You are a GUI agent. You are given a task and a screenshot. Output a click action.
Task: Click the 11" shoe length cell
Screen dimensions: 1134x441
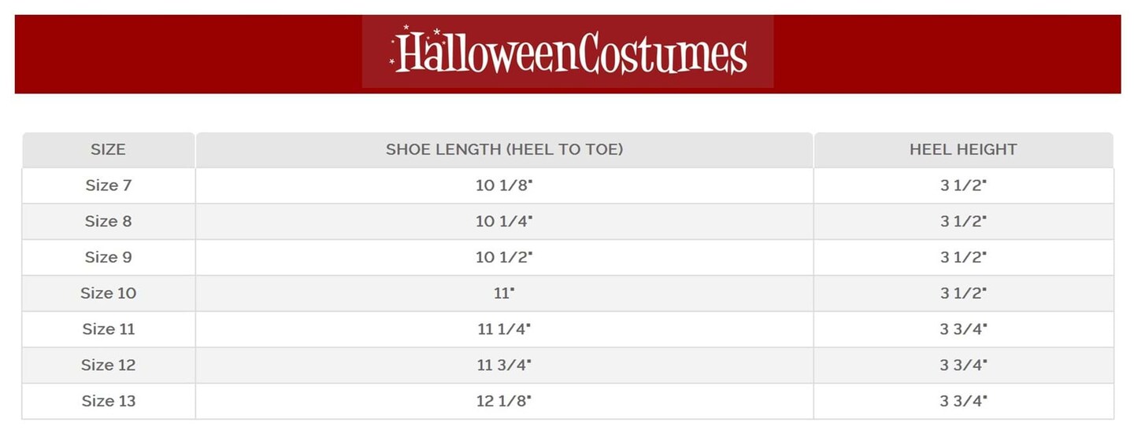(x=504, y=293)
